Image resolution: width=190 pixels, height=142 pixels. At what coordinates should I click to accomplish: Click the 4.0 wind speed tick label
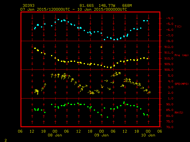[x=170, y=81]
